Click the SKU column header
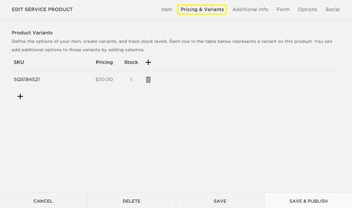Viewport: 352px width, 208px height. click(19, 62)
